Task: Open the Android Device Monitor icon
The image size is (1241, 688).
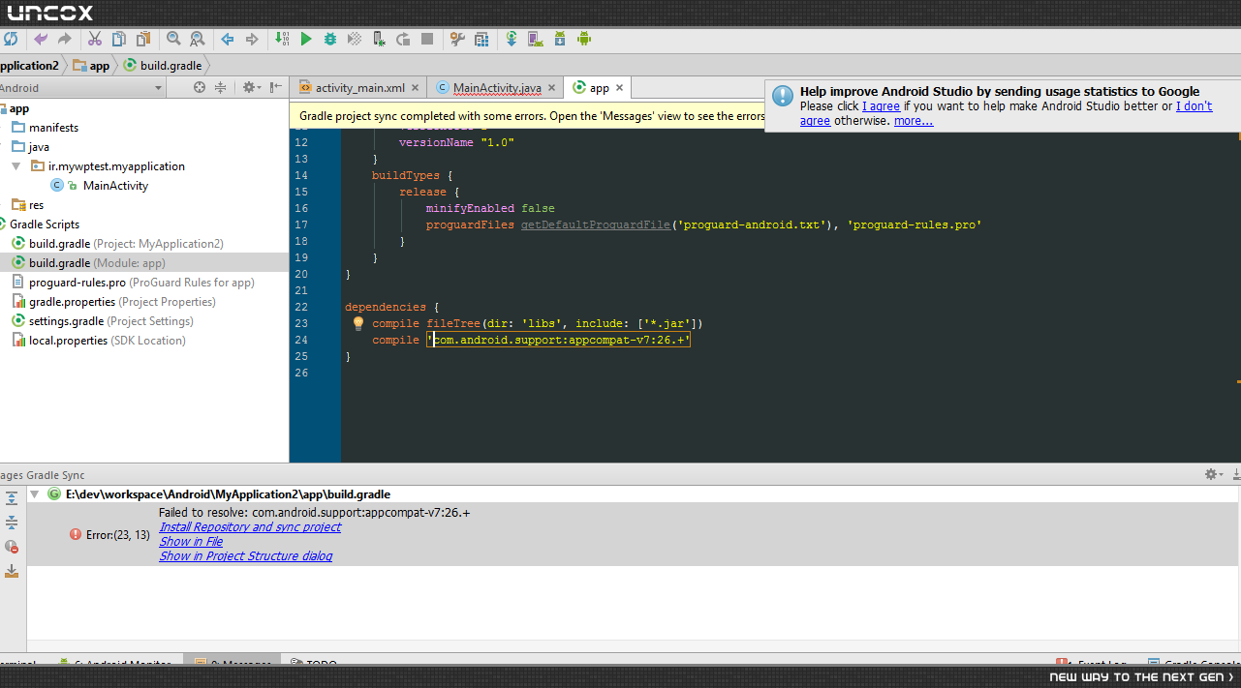Action: click(584, 40)
